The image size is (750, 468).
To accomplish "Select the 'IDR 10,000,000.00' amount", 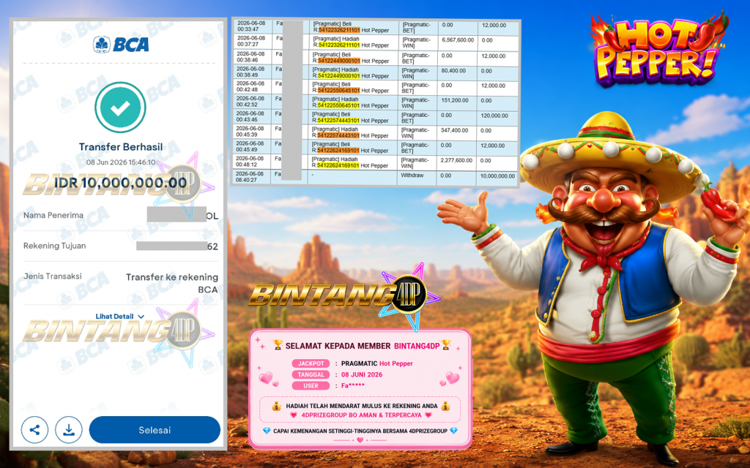I will pyautogui.click(x=121, y=182).
